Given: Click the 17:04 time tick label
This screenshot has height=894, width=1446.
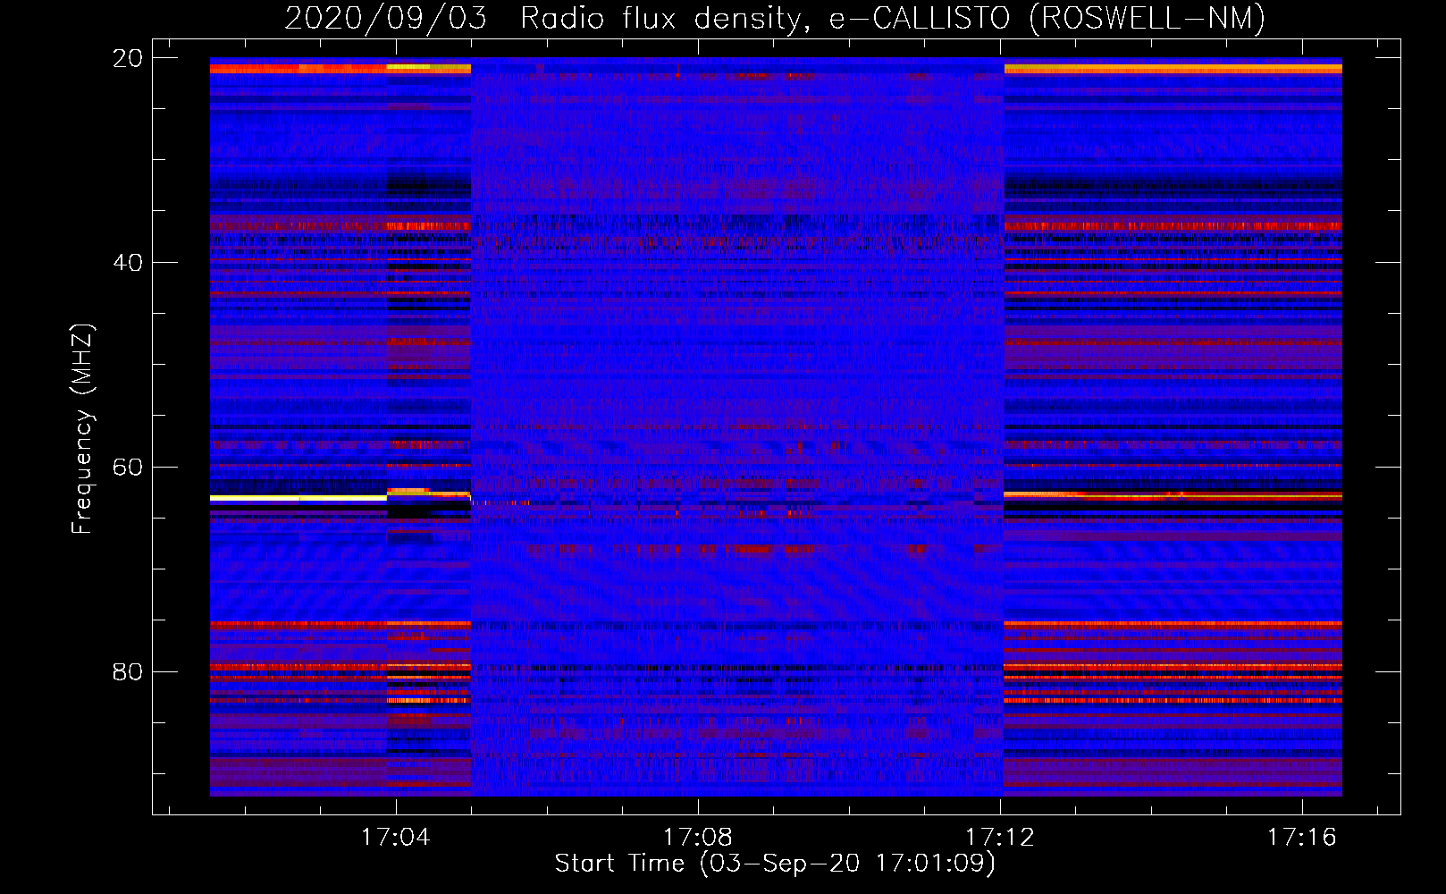Looking at the screenshot, I should [x=395, y=837].
